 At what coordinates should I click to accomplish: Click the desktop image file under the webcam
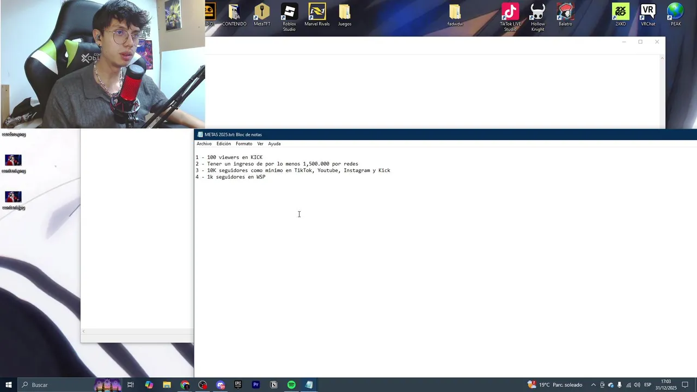point(14,134)
